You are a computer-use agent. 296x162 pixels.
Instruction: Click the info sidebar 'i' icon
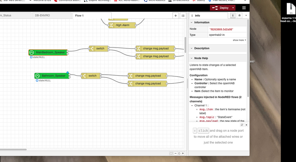(233, 16)
